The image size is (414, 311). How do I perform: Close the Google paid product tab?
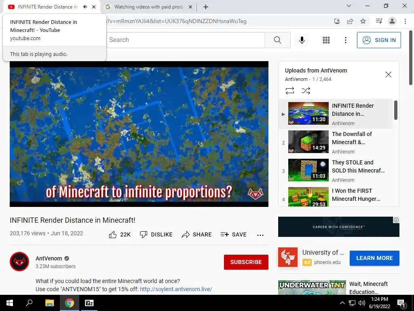tap(190, 7)
